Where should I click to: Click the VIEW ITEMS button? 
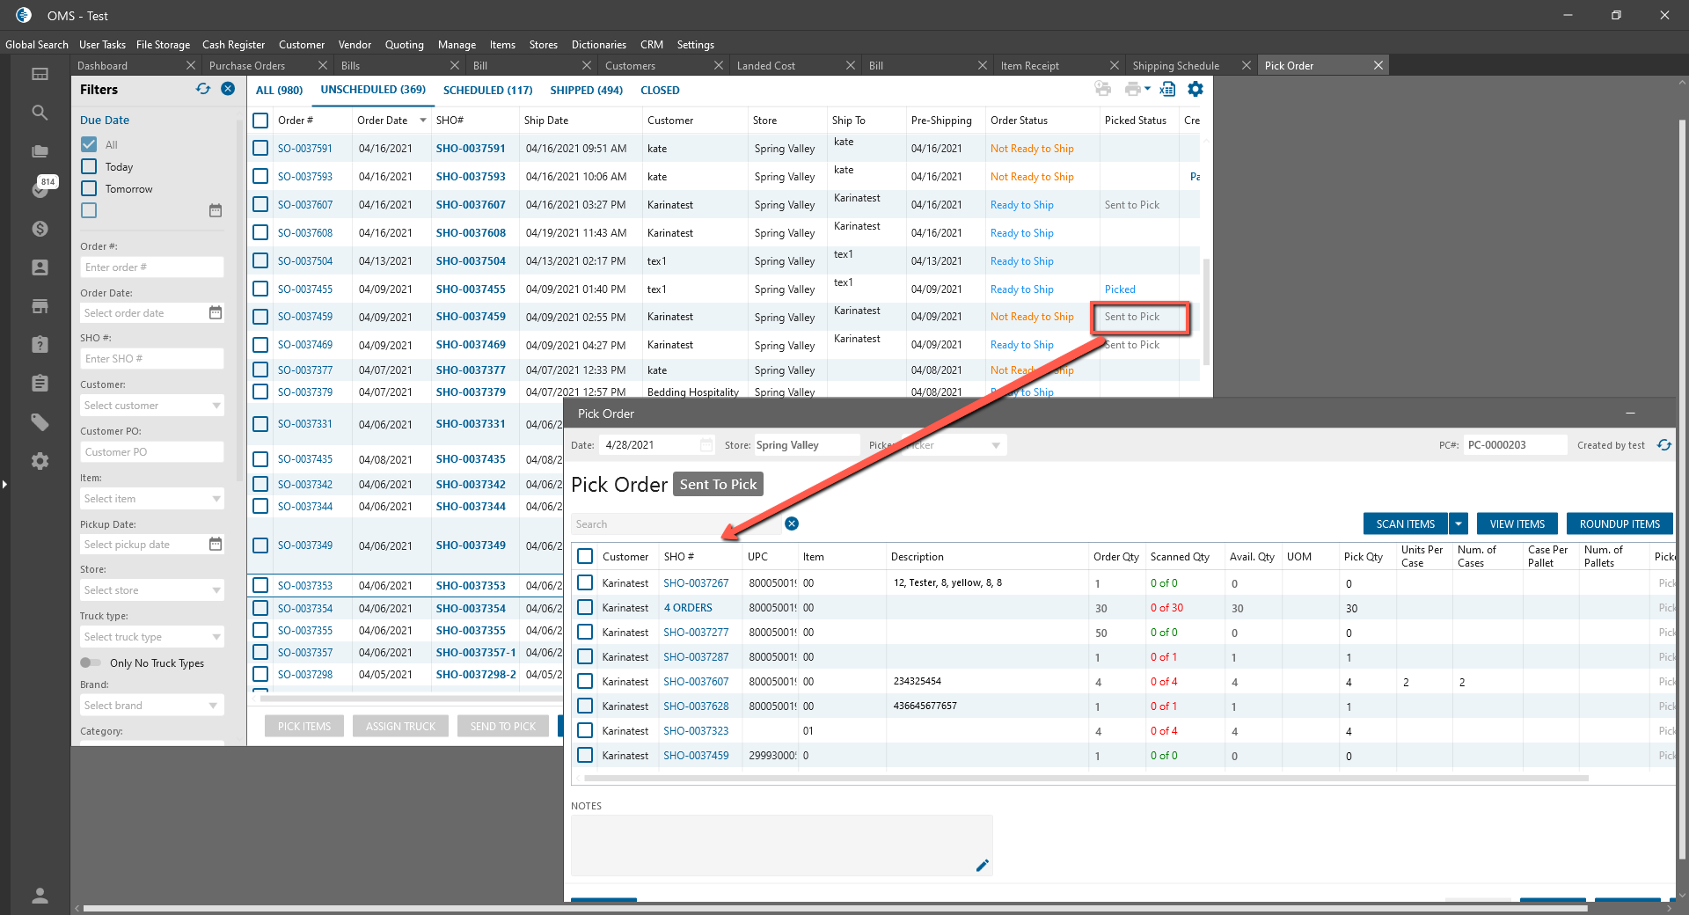click(x=1517, y=523)
